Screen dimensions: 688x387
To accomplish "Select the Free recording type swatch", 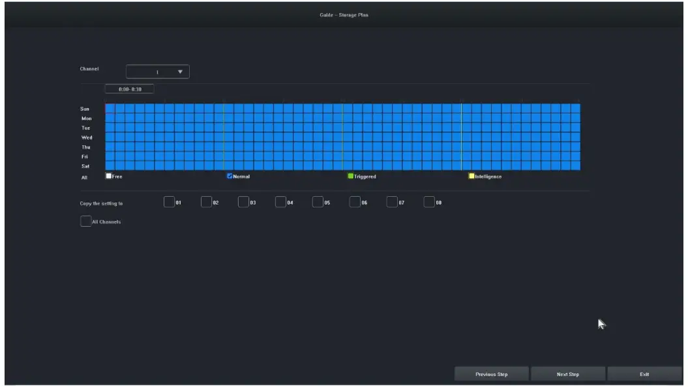I will pos(109,176).
